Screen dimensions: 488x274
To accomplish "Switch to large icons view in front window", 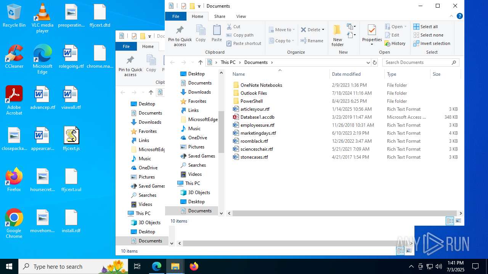I will [458, 221].
